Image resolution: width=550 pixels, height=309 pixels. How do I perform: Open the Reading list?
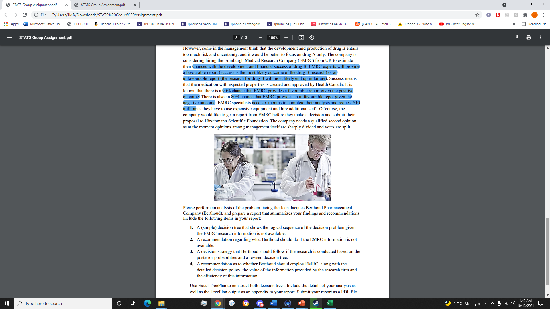(534, 24)
